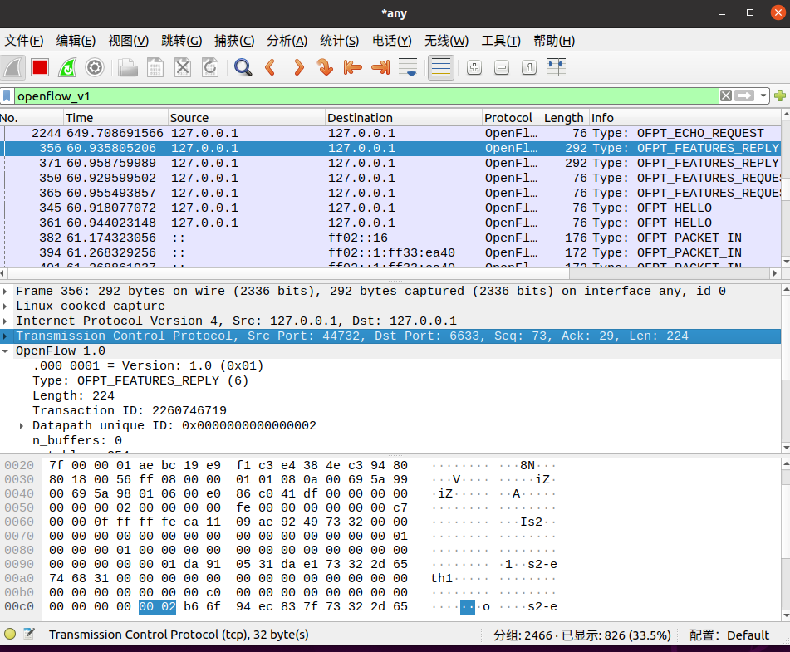Sort packets by Protocol column
This screenshot has height=652, width=790.
pyautogui.click(x=512, y=118)
